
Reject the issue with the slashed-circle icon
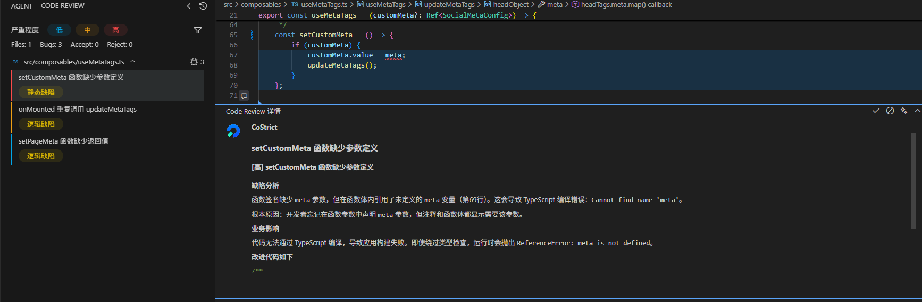pyautogui.click(x=890, y=111)
